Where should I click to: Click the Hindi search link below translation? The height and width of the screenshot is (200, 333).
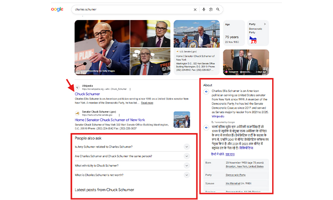click(230, 154)
